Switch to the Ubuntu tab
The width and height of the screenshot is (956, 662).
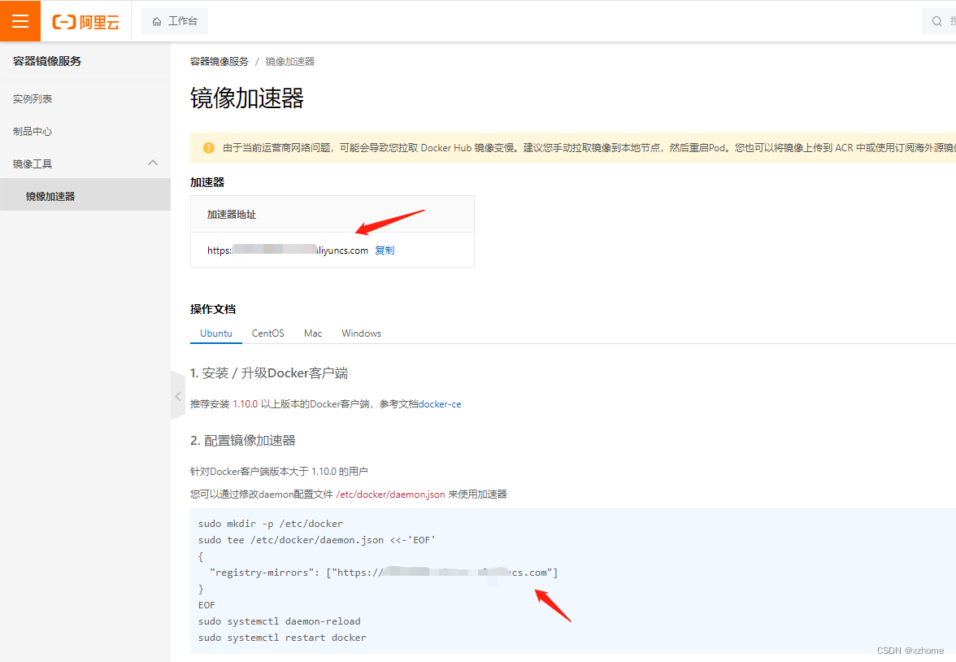[x=216, y=333]
